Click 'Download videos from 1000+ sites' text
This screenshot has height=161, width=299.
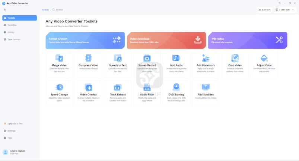(144, 42)
